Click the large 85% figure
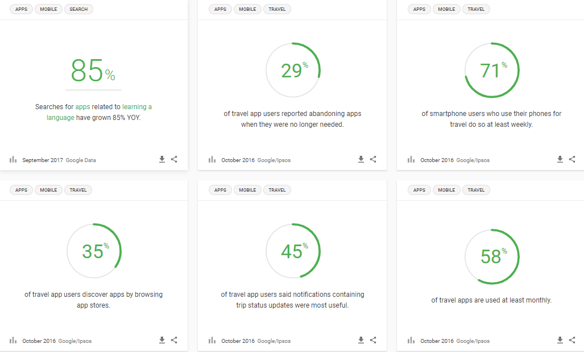The image size is (584, 352). (x=93, y=71)
